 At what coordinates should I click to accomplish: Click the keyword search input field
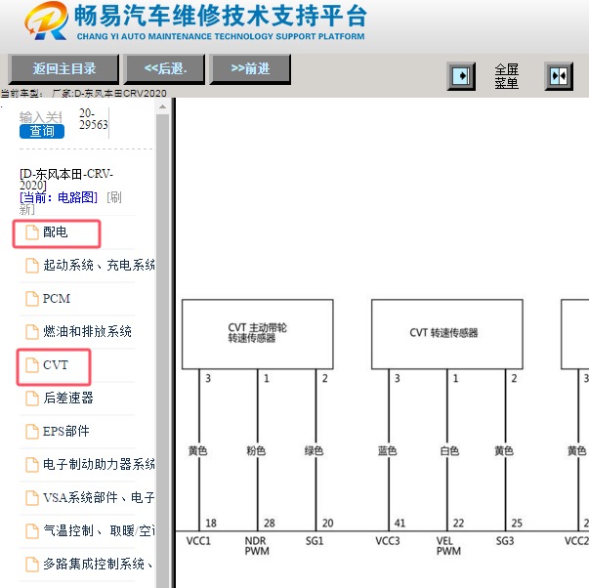[x=41, y=117]
